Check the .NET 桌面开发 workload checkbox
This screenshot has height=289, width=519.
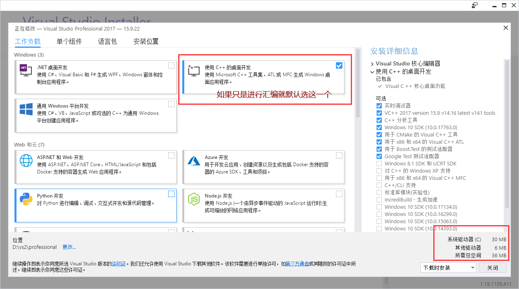pos(171,65)
